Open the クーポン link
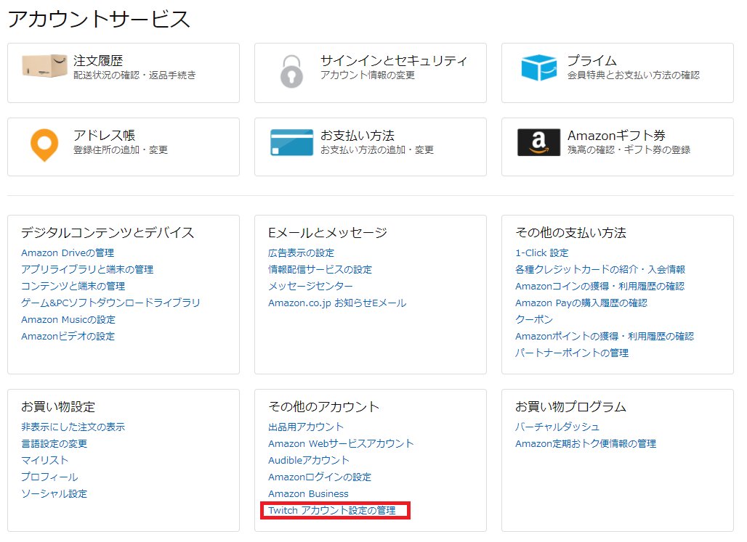 (x=534, y=319)
